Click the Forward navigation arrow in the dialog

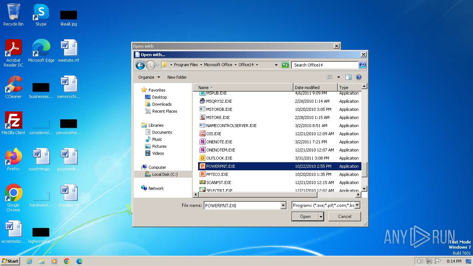pos(150,65)
